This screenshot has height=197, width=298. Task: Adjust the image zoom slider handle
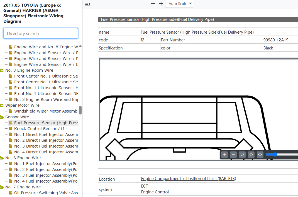coord(275,154)
